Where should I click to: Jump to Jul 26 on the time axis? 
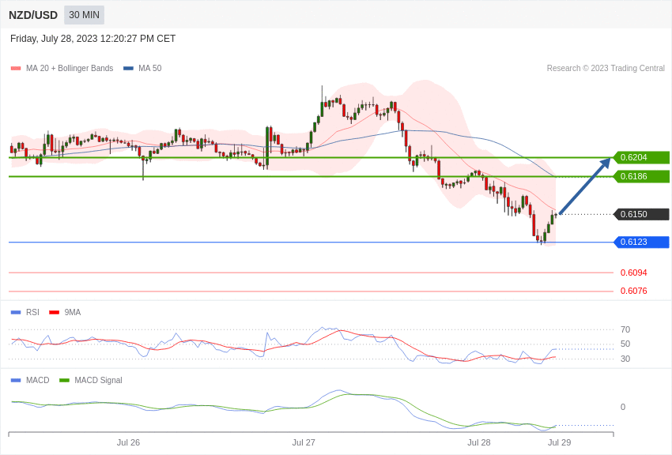click(x=128, y=442)
